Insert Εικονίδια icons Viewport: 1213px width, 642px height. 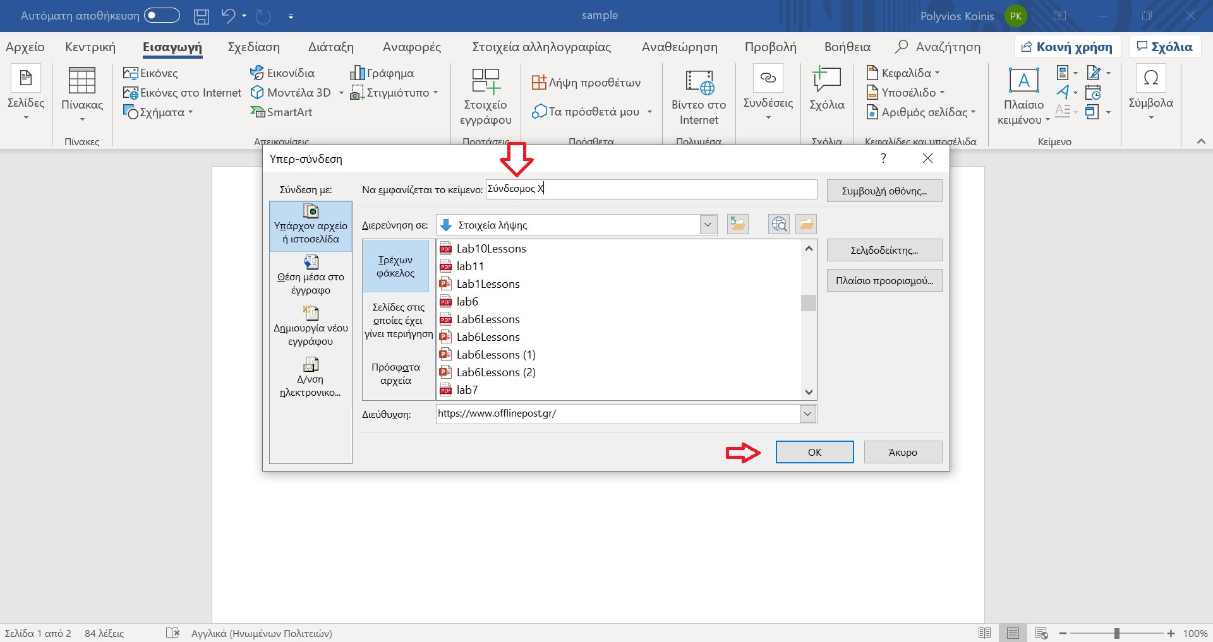tap(282, 73)
